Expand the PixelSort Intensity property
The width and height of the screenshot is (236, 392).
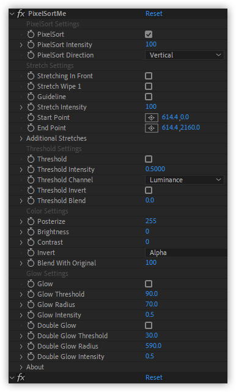coord(21,45)
